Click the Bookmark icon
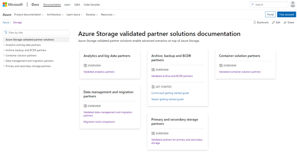This screenshot has height=157, width=297. pyautogui.click(x=255, y=22)
